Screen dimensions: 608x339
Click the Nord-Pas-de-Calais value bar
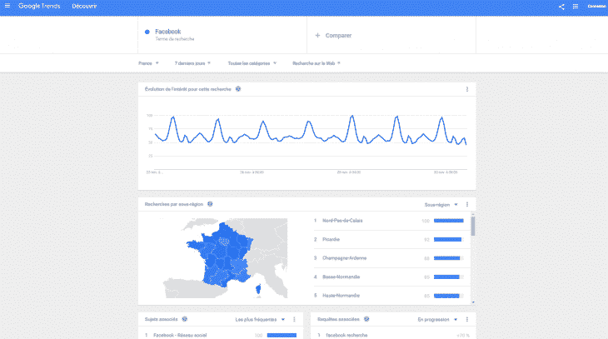point(449,221)
